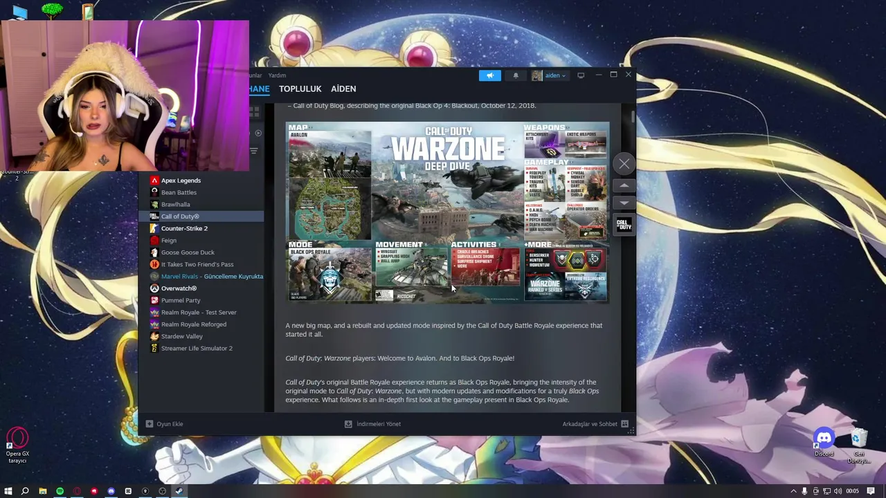The height and width of the screenshot is (498, 886).
Task: Open the Yardım menu
Action: pos(277,75)
